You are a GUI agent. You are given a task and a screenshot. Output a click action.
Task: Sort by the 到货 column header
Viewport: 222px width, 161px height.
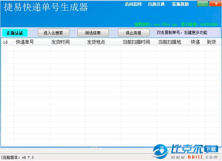coord(213,42)
